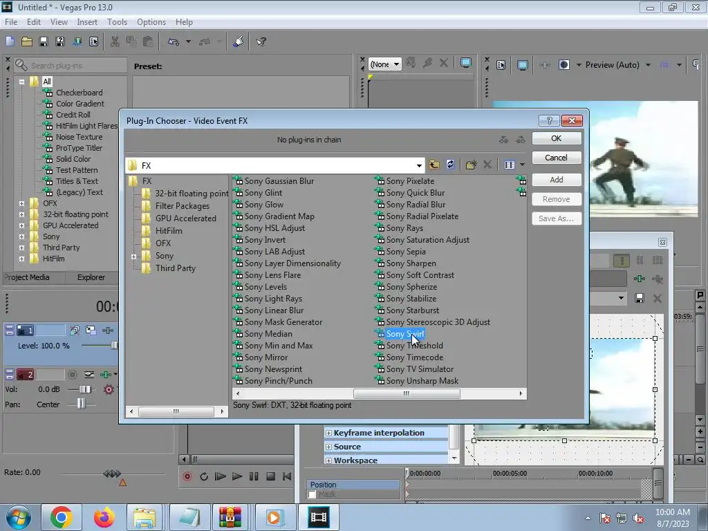
Task: Open the Edit menu
Action: (33, 21)
